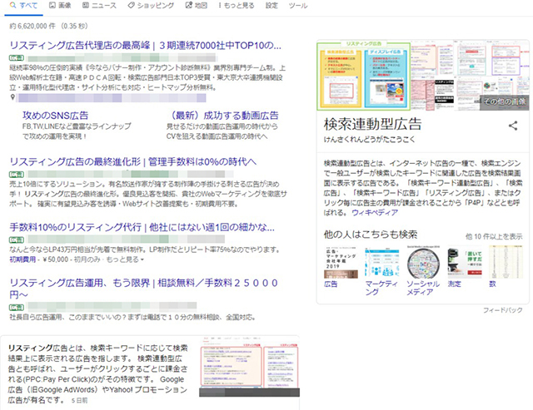This screenshot has width=533, height=410.
Task: Click the map icon beside 地図
Action: 189,5
